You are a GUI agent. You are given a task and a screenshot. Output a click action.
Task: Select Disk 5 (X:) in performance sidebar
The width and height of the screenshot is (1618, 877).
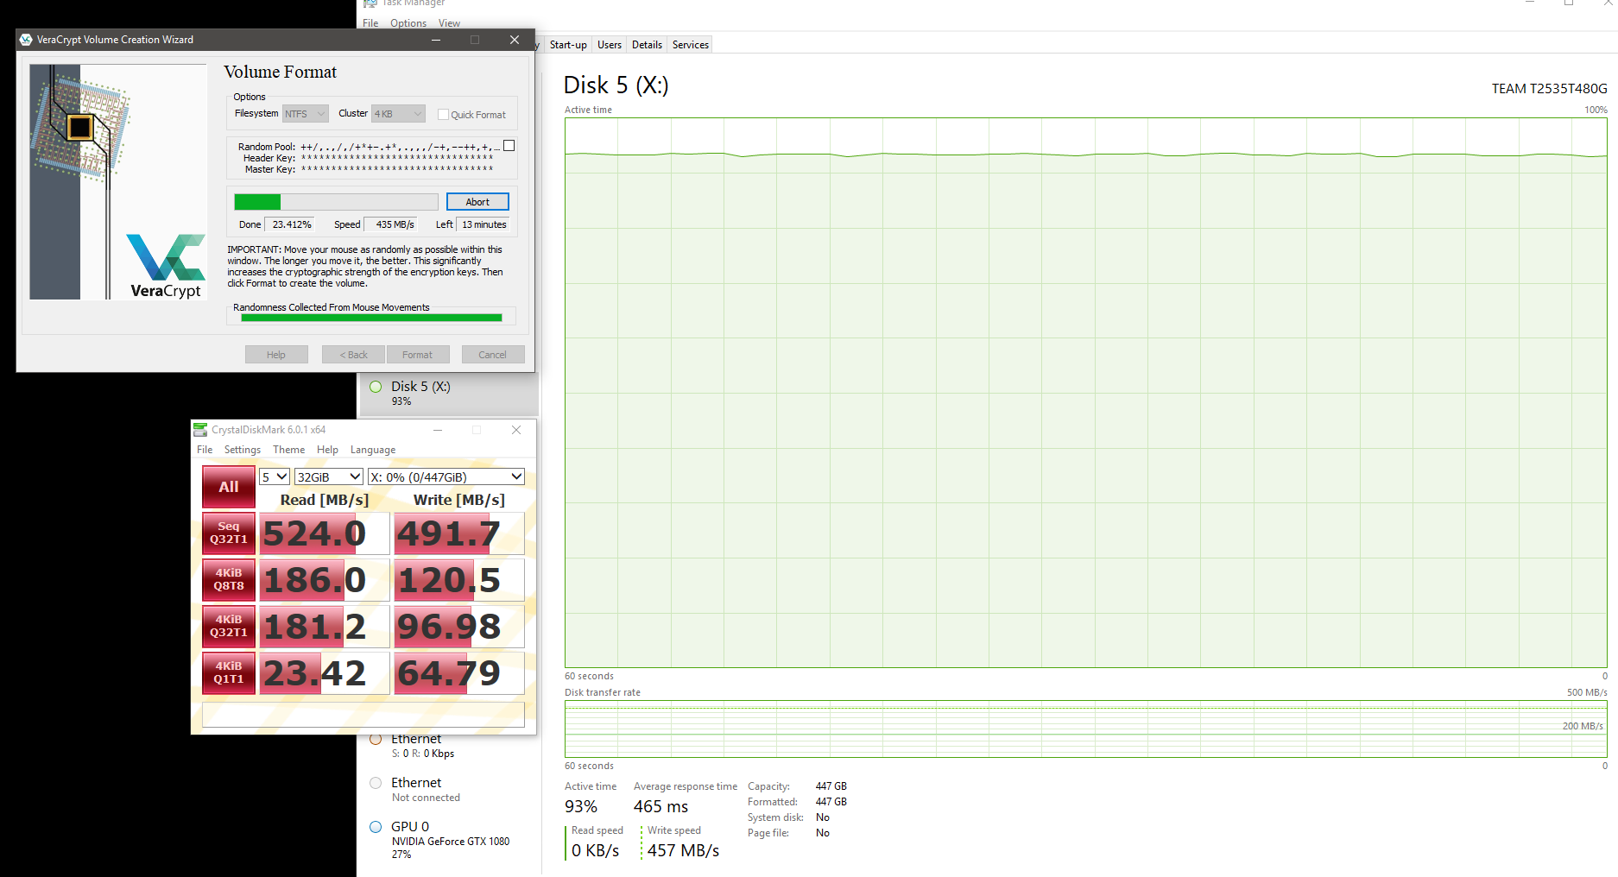pyautogui.click(x=449, y=394)
